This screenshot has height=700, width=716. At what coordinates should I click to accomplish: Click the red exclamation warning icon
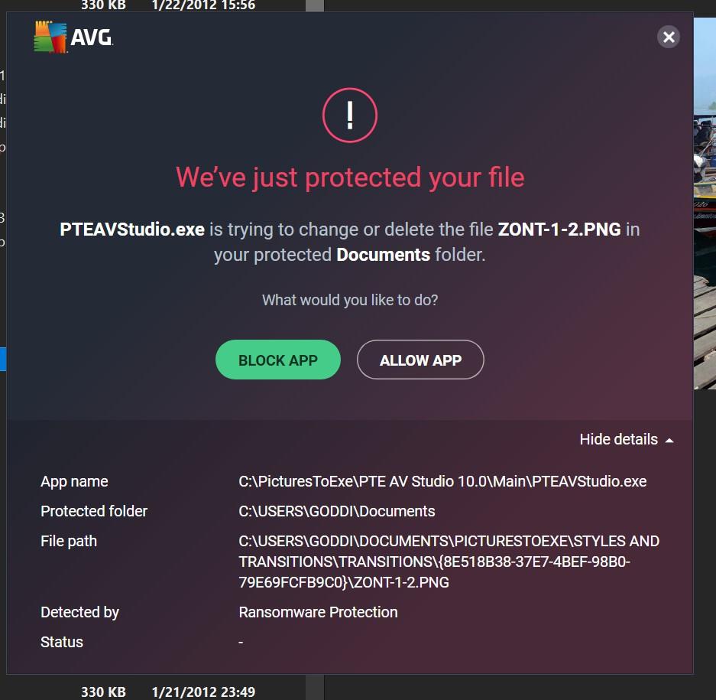click(x=350, y=116)
